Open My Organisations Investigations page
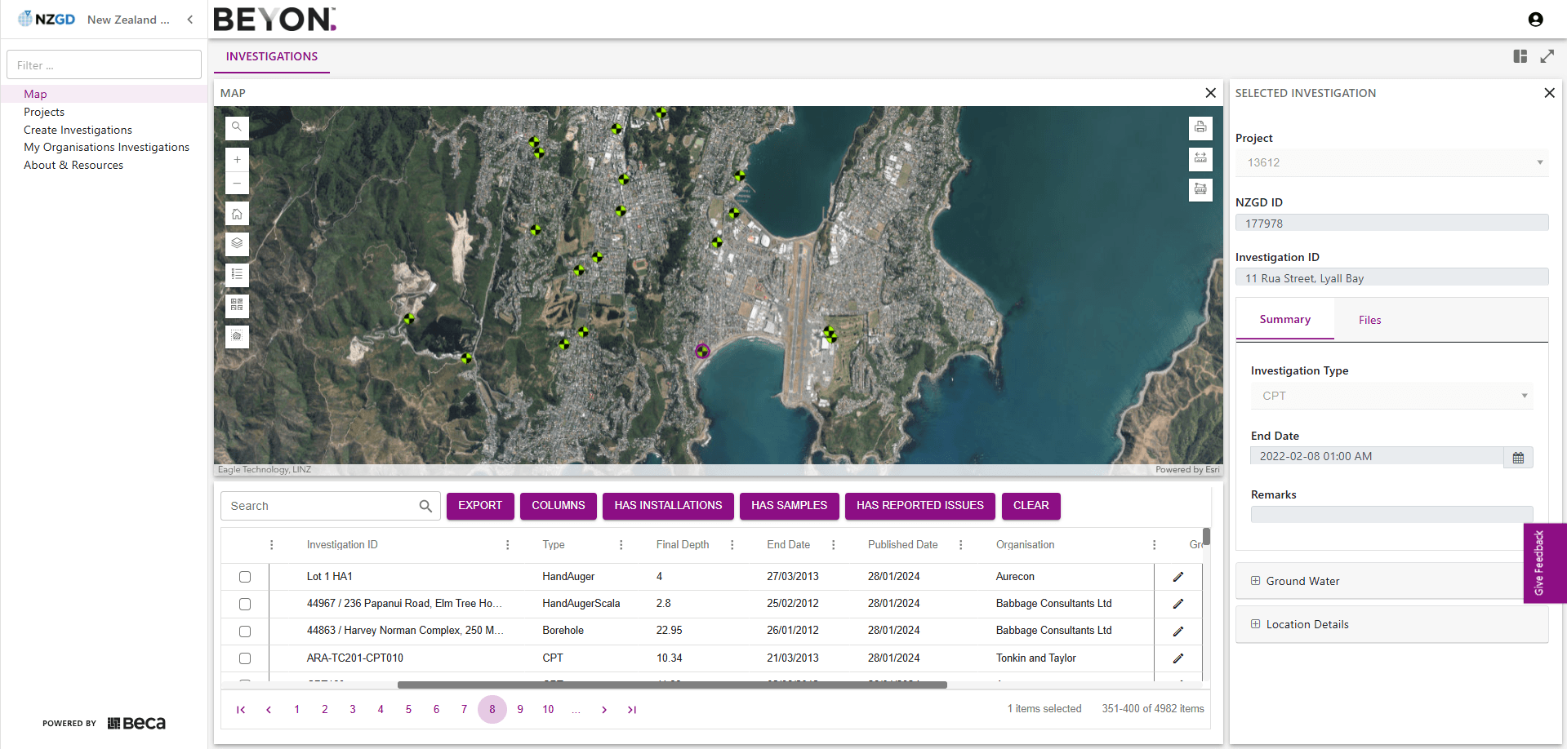Screen dimensions: 1567x749 [107, 147]
